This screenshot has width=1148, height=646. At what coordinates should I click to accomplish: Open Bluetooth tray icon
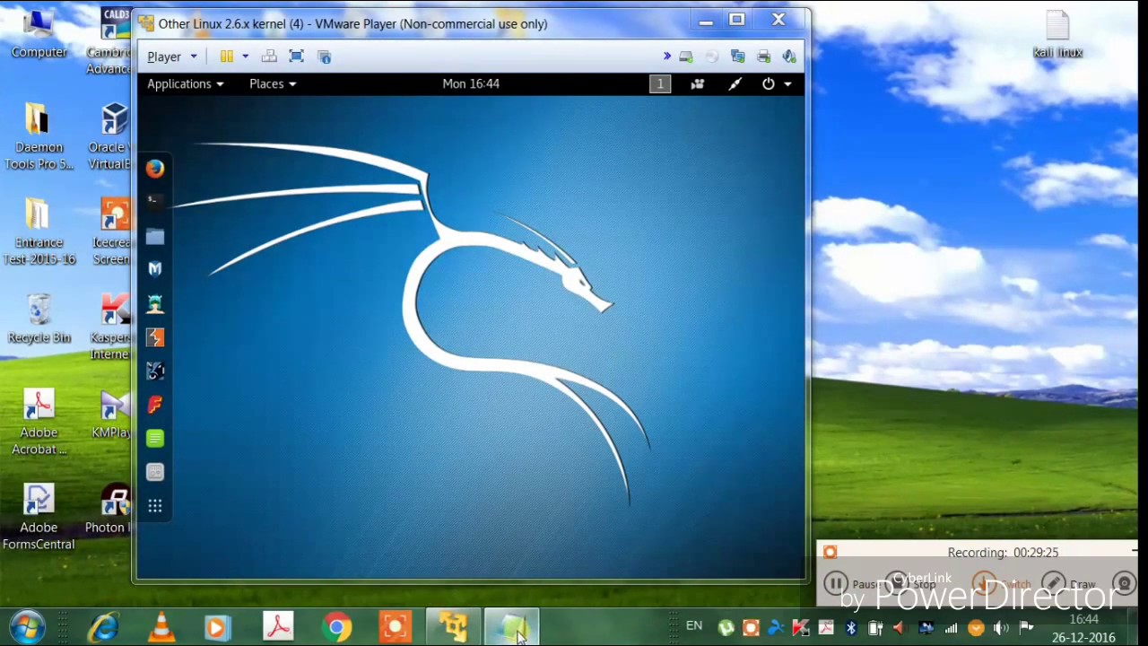851,627
